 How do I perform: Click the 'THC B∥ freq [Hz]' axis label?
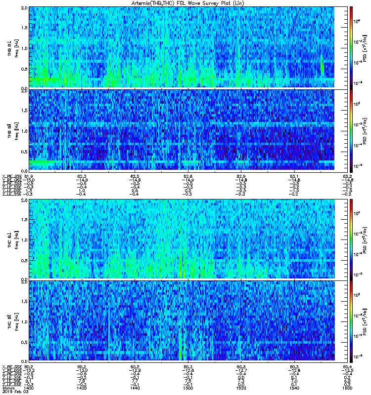pos(13,322)
